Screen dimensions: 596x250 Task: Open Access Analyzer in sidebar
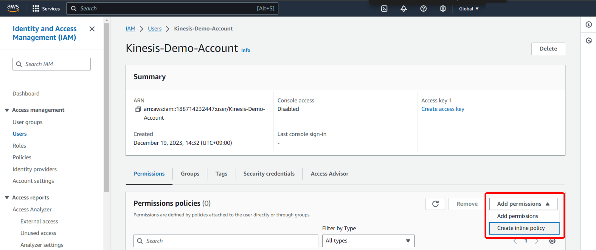coord(32,210)
